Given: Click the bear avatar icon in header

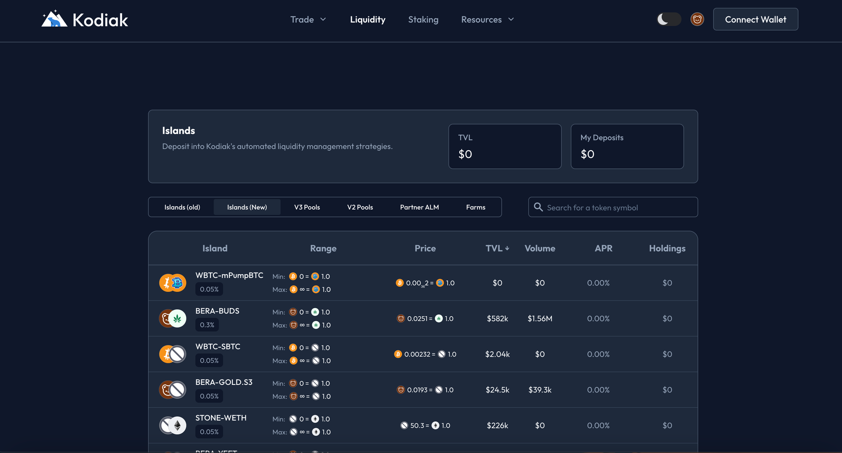Looking at the screenshot, I should click(697, 19).
